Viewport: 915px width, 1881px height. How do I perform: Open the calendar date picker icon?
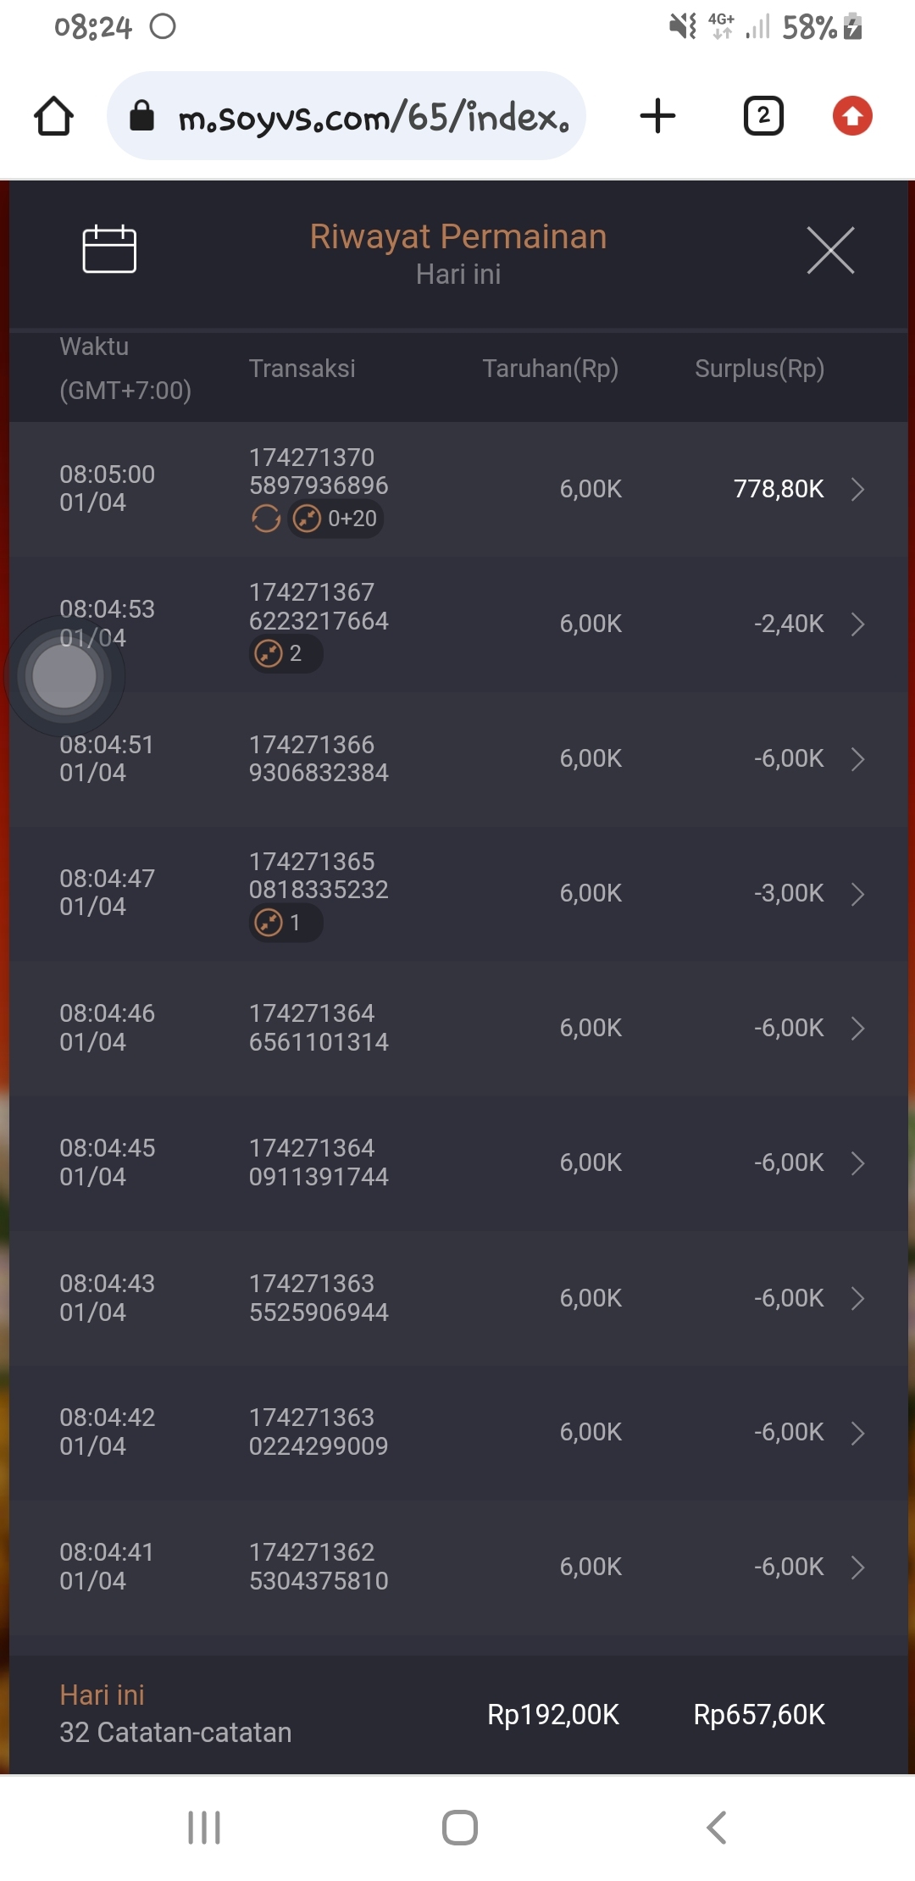(109, 249)
